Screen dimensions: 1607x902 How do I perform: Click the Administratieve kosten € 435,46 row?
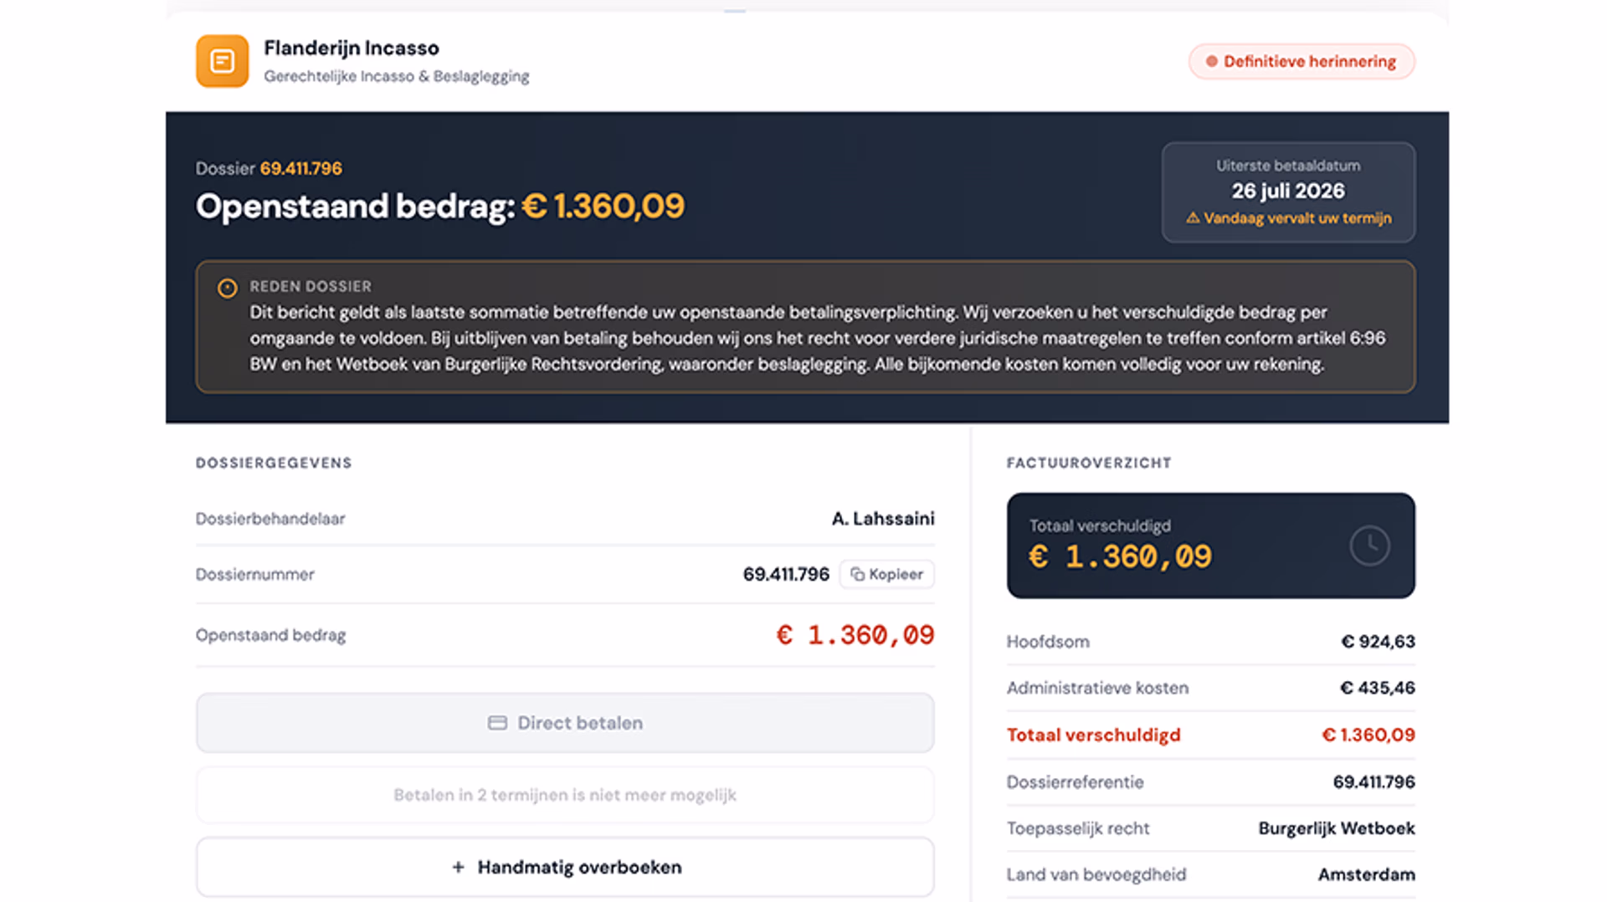(1210, 688)
